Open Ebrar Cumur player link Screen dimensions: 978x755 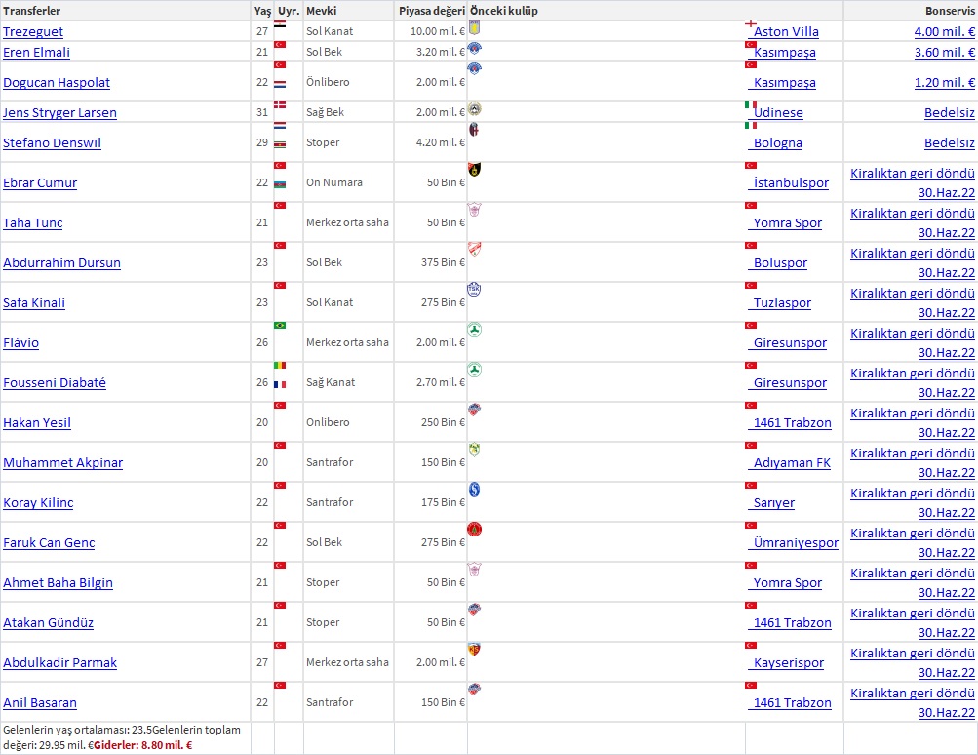point(40,182)
